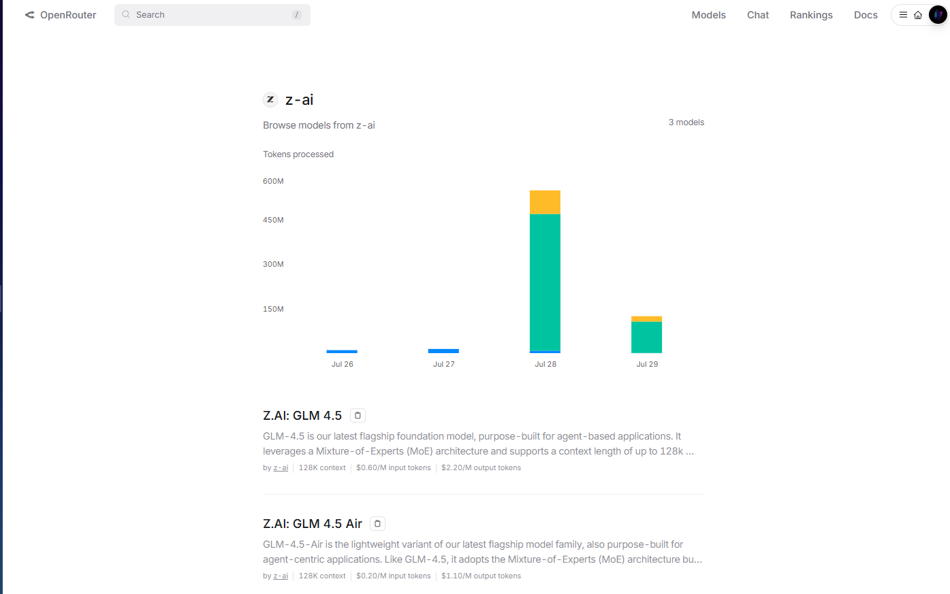This screenshot has height=594, width=950.
Task: Focus the Search input field
Action: (x=212, y=15)
